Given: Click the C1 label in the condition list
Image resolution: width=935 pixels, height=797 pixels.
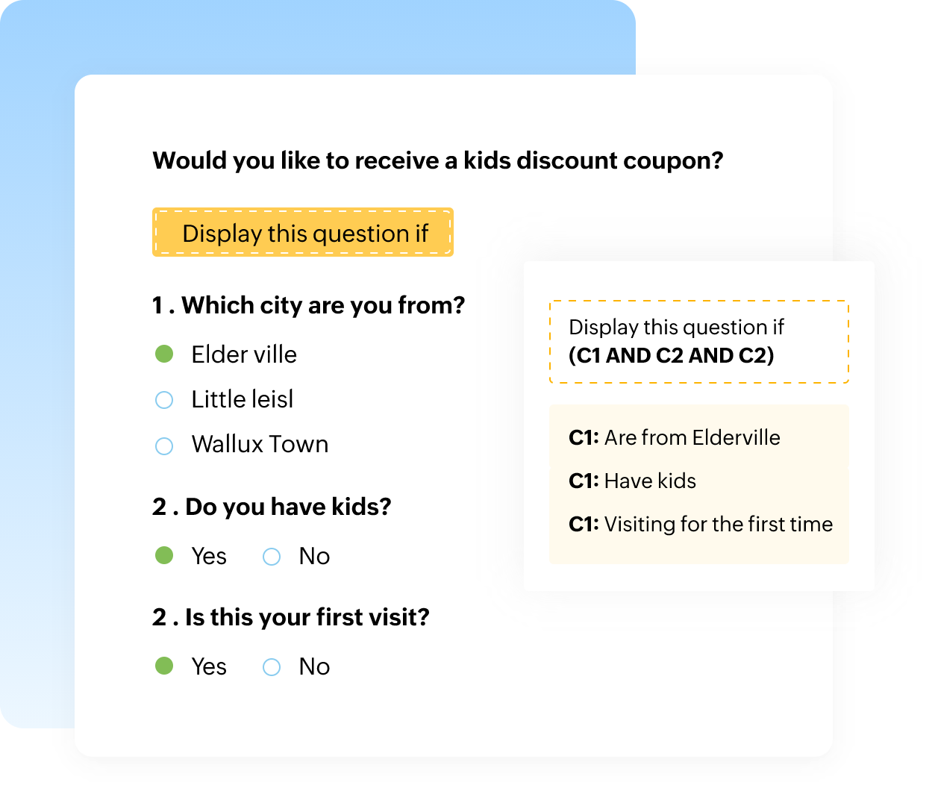Looking at the screenshot, I should click(x=582, y=438).
